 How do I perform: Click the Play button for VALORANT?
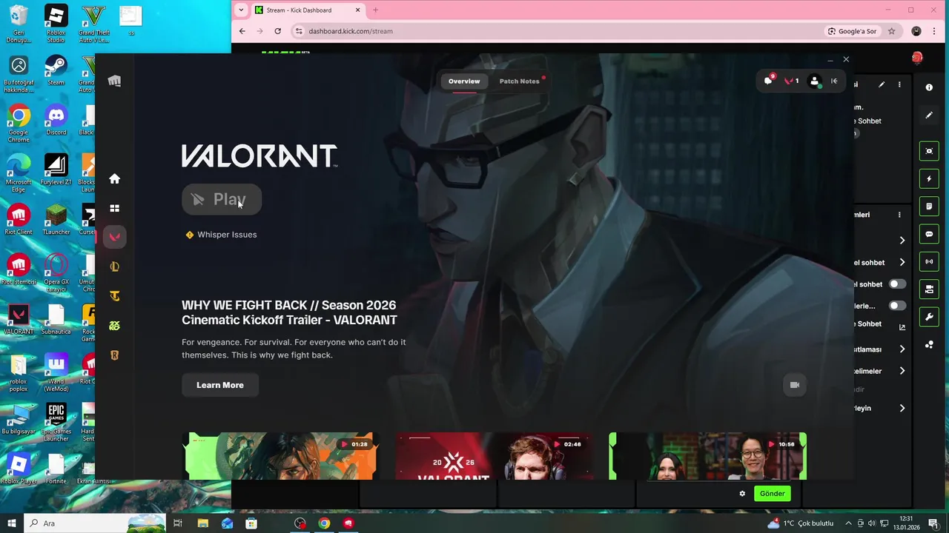click(222, 199)
